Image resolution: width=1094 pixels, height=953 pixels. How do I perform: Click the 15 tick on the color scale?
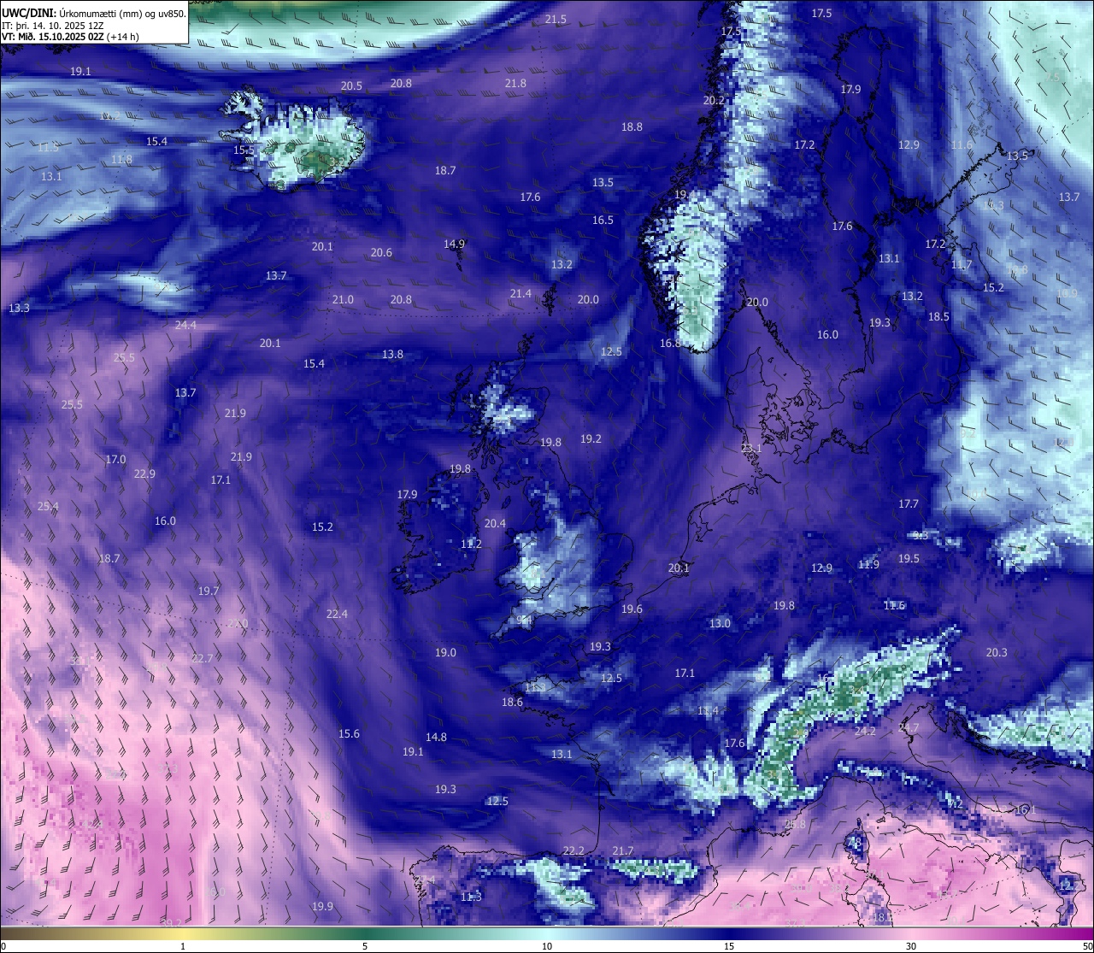[x=729, y=945]
